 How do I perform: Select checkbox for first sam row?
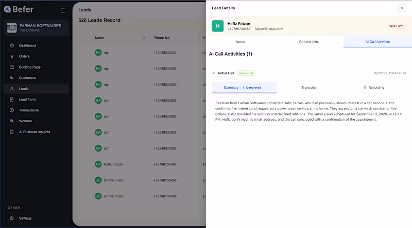(85, 101)
